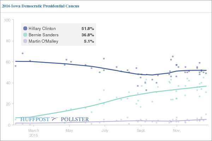Screen dimensions: 212x141
Task: Click the 20 label on the y-axis
Action: tap(7, 104)
